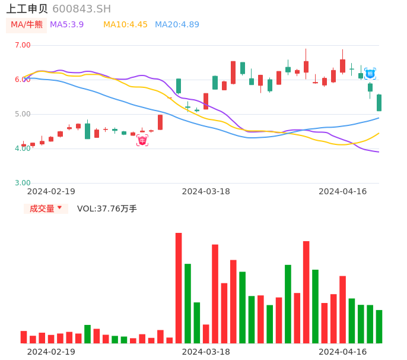Image resolution: width=407 pixels, height=360 pixels.
Task: Click the 5.00 price axis label
Action: [23, 114]
